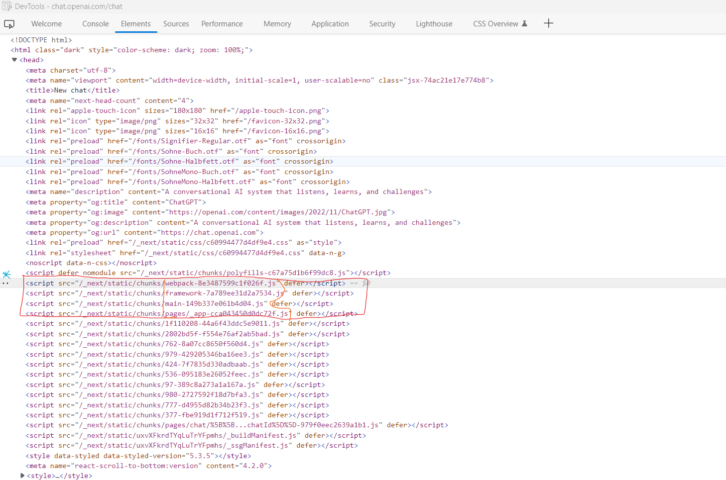
Task: Collapse the head element node
Action: [x=14, y=60]
